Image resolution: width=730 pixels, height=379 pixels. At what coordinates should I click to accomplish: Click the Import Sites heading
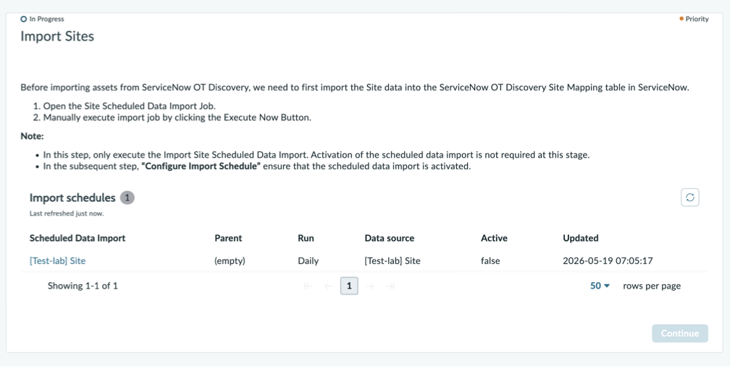pos(57,36)
